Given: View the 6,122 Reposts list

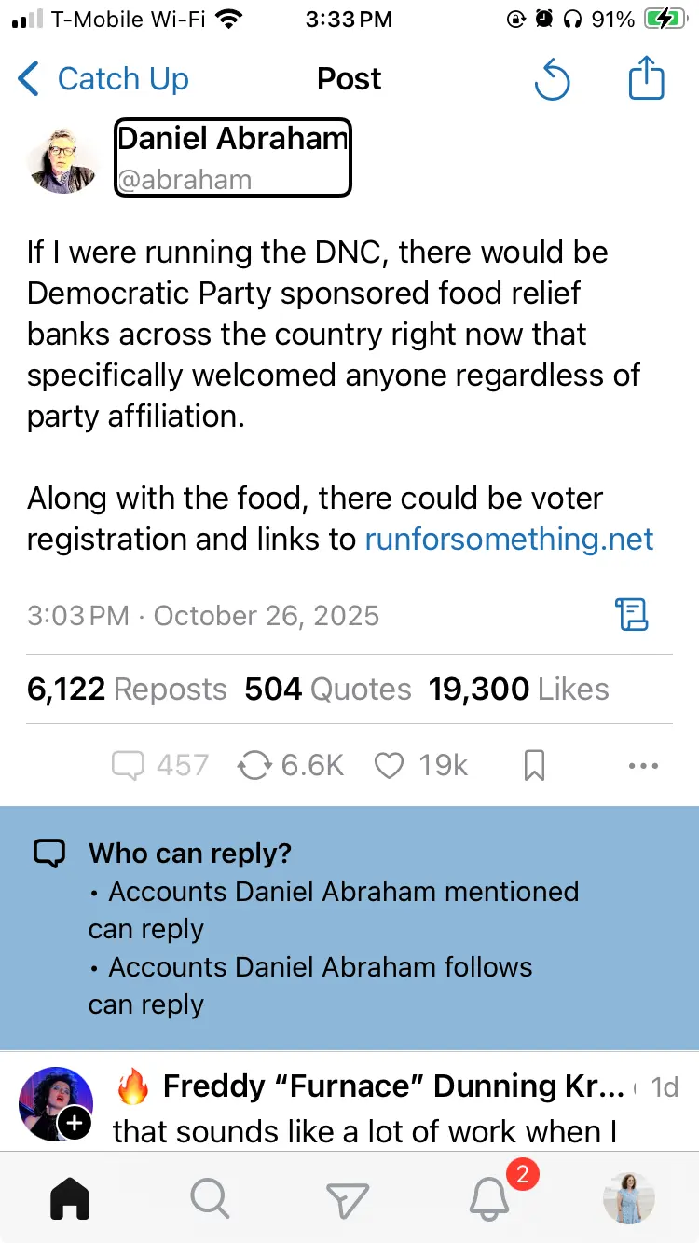Looking at the screenshot, I should (127, 690).
